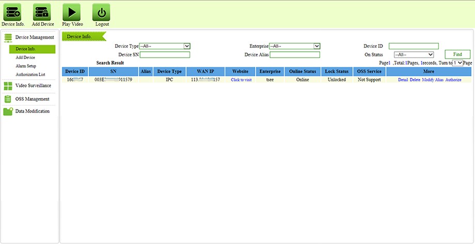Expand the Device Type dropdown
The height and width of the screenshot is (246, 475).
pos(165,46)
